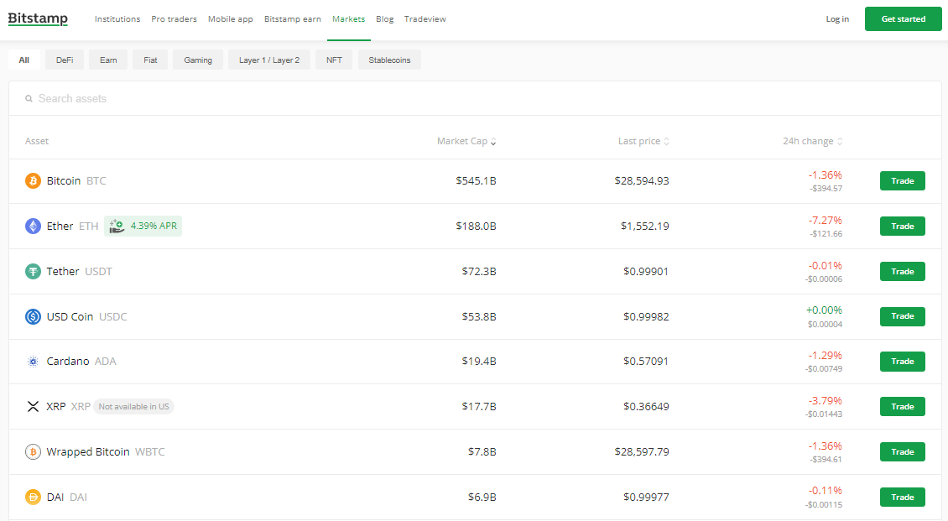Screen dimensions: 948x521
Task: Click the $1,552.19 last price value
Action: tap(644, 226)
